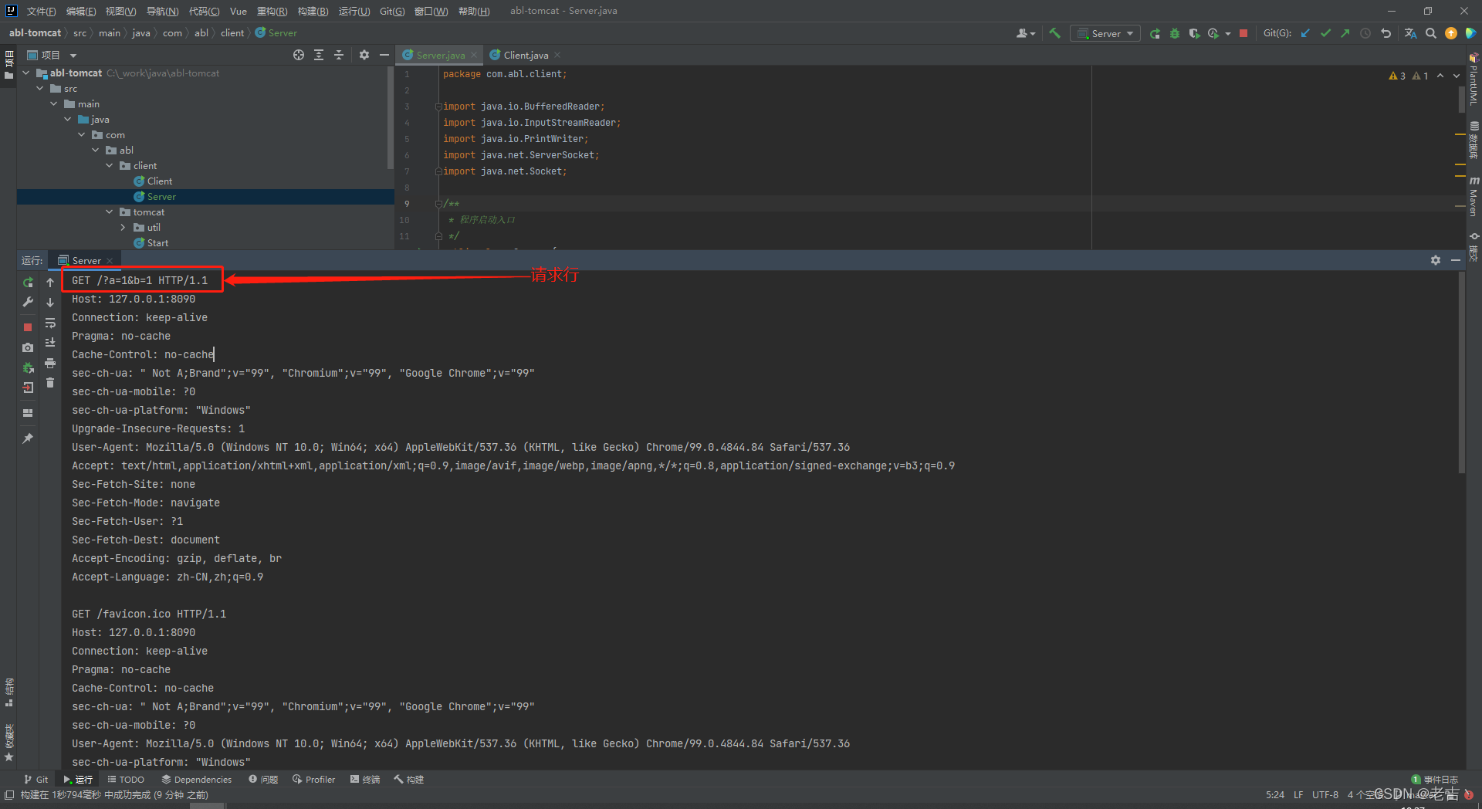Viewport: 1482px width, 809px height.
Task: Open the TODO tool window
Action: tap(126, 779)
